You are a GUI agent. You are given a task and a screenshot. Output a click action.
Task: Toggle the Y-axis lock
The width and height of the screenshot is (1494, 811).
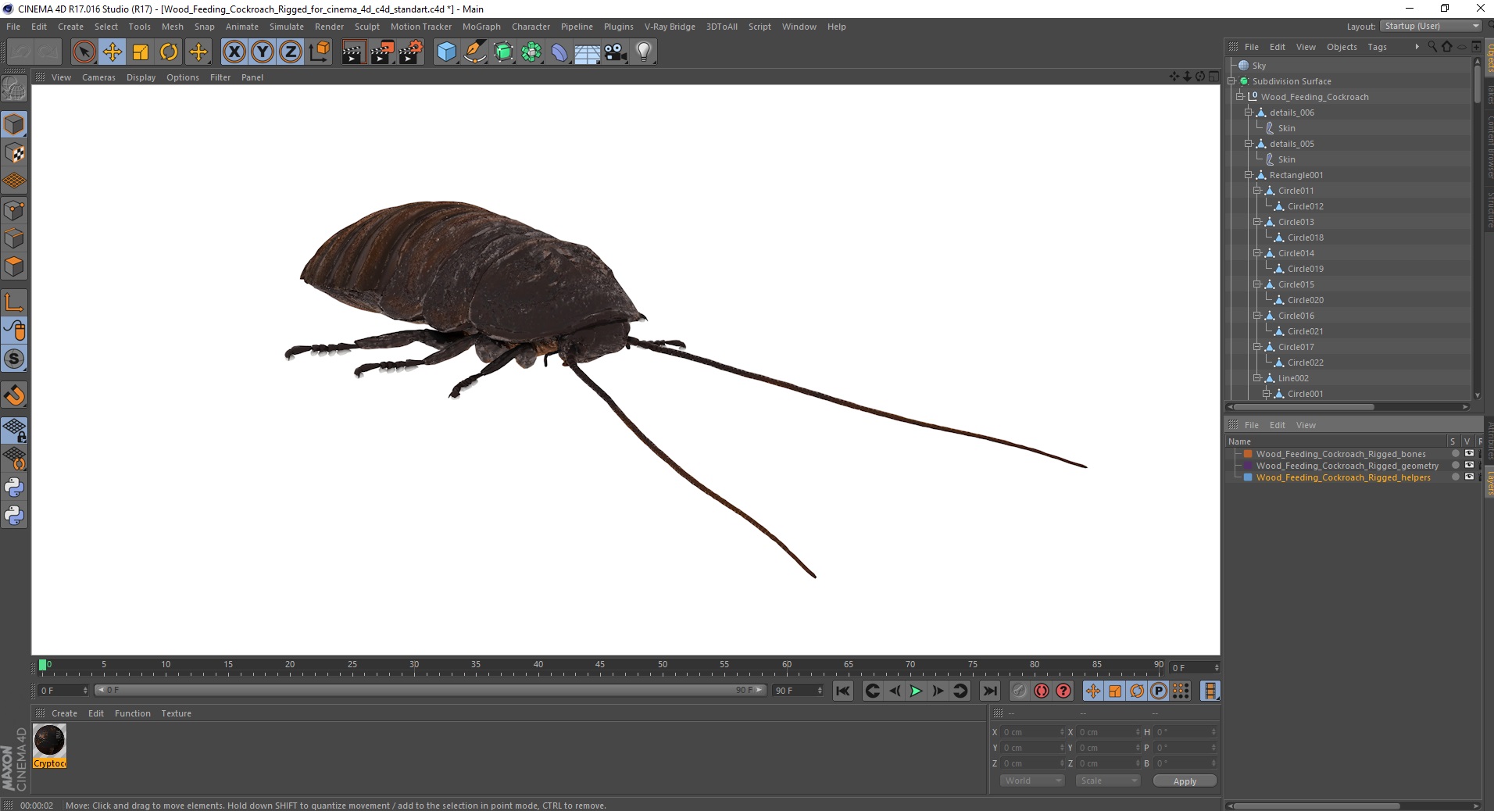263,52
